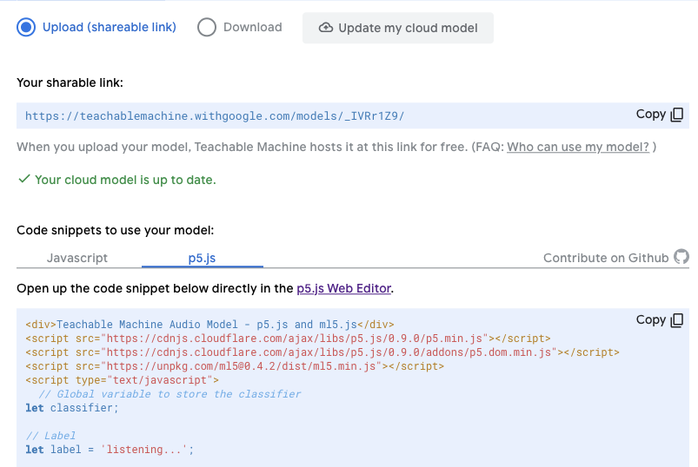
Task: Select the Download radio button
Action: click(207, 27)
